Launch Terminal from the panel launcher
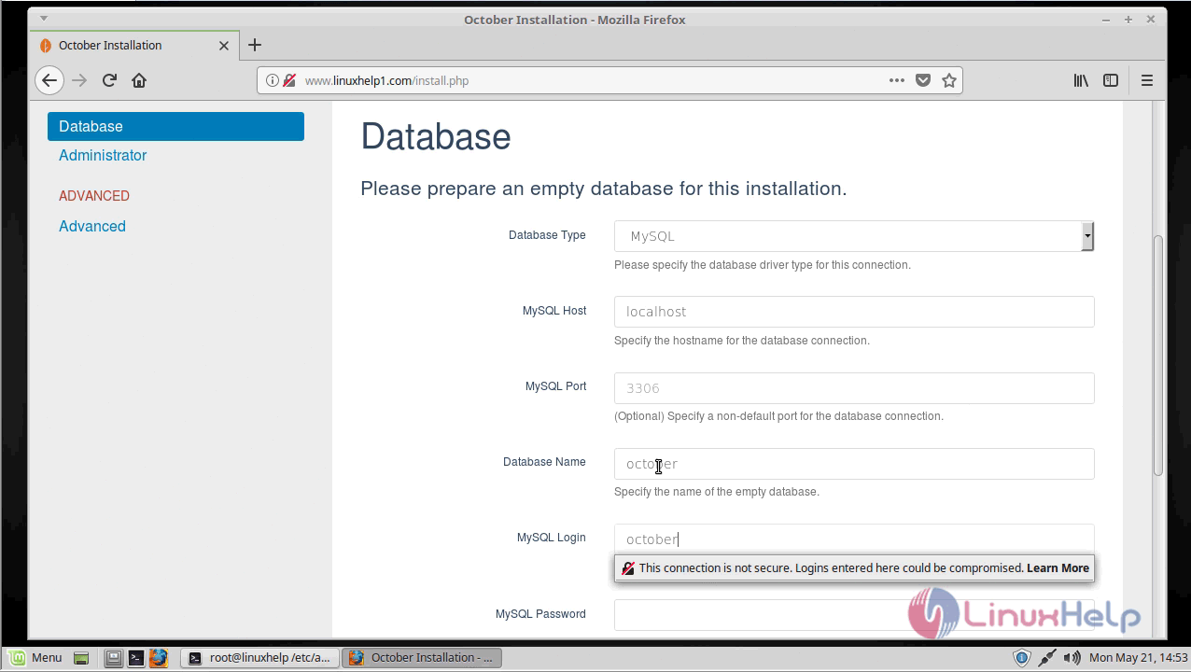Viewport: 1191px width, 672px height. pyautogui.click(x=136, y=658)
